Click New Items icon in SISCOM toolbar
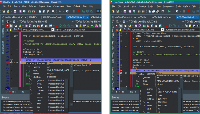Image resolution: width=200 pixels, height=114 pixels. [3, 11]
